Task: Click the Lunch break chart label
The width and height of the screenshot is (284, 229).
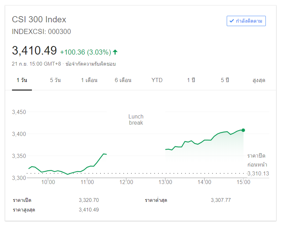Action: (x=136, y=119)
